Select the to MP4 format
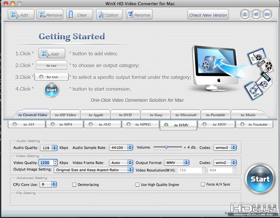Screen dimensions: 280x218 click(64, 124)
